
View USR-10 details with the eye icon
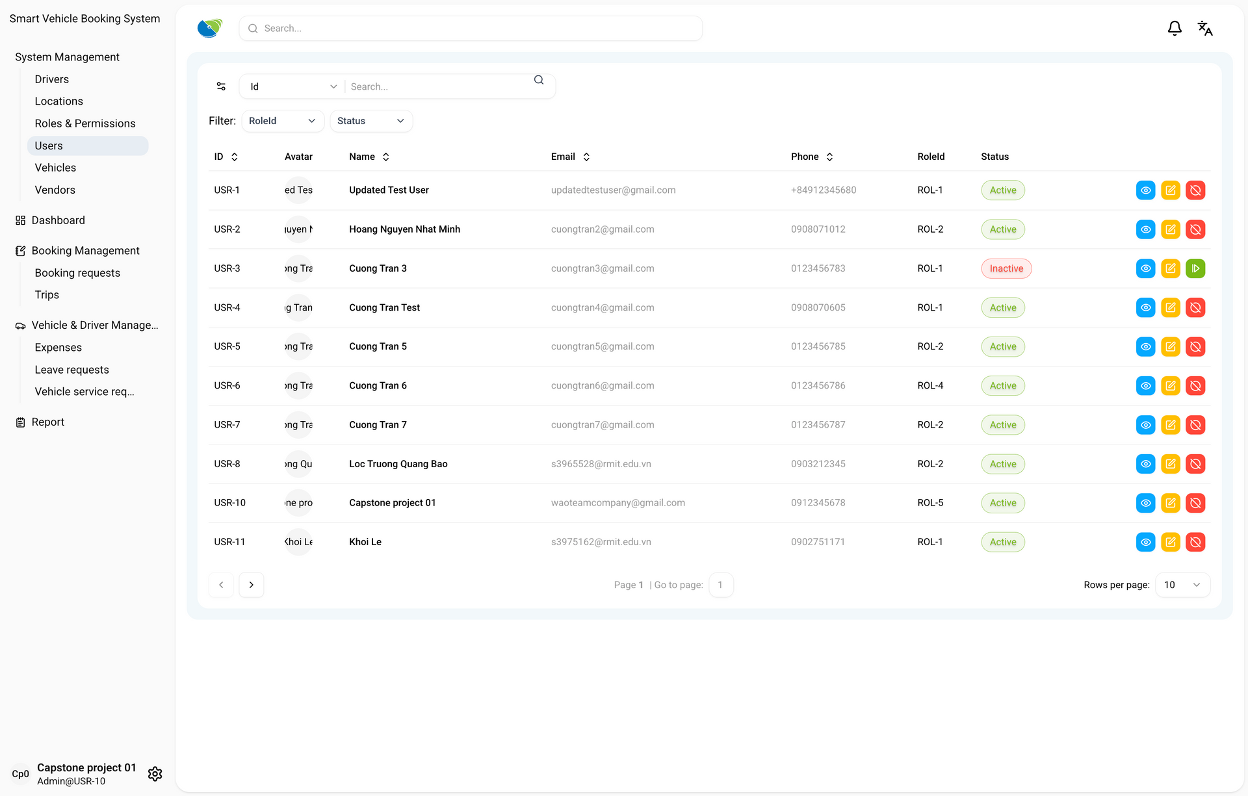1145,503
